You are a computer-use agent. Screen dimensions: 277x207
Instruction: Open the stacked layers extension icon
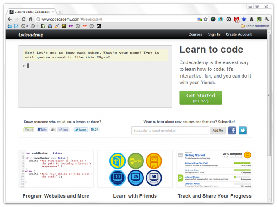coord(252,19)
